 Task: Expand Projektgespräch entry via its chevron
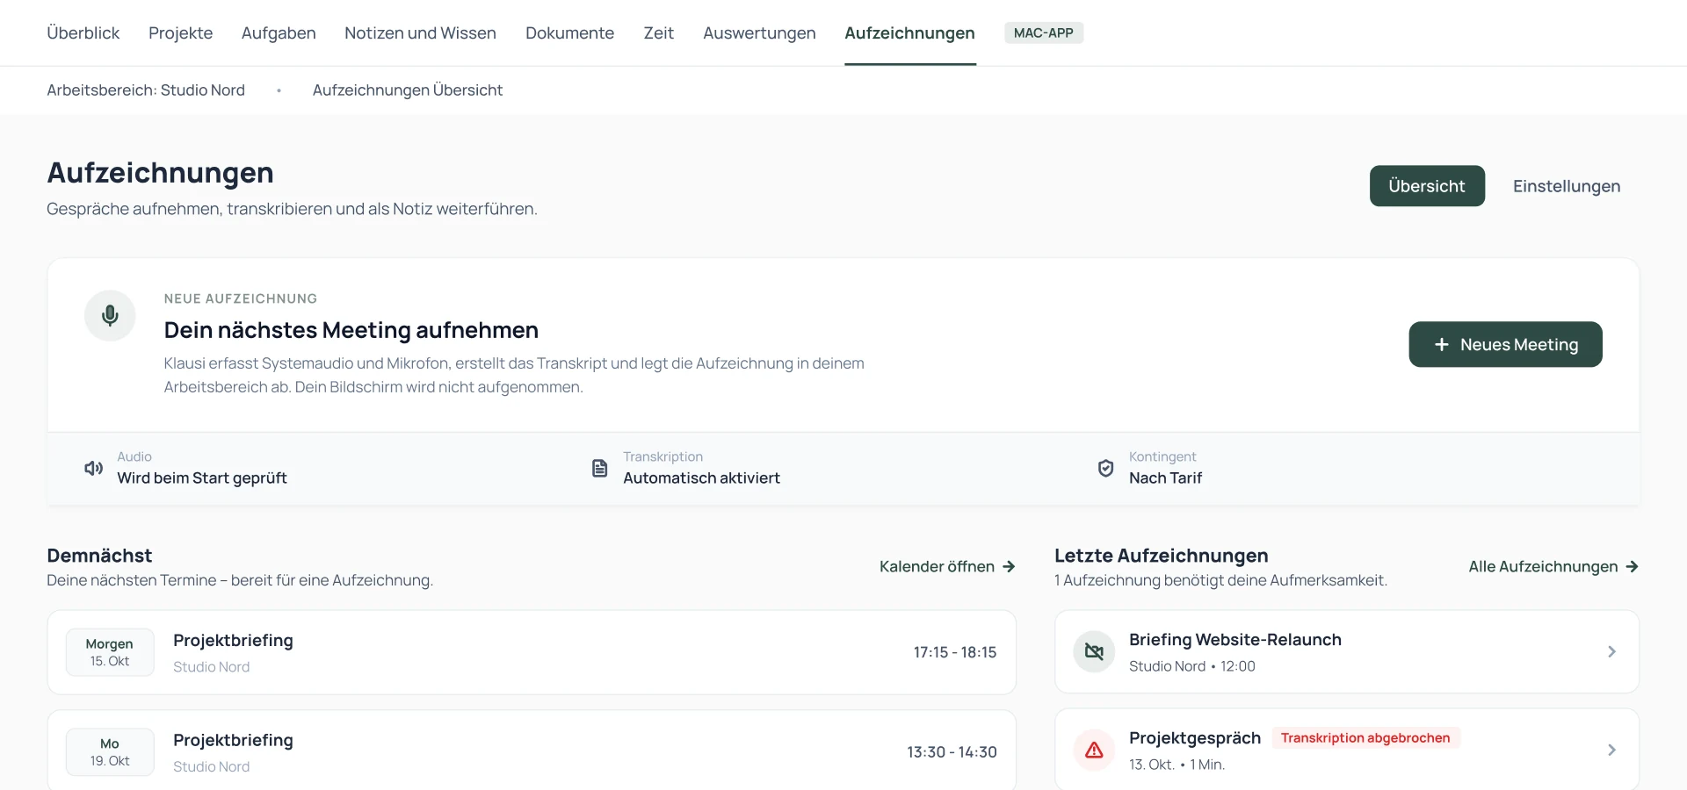(x=1611, y=750)
